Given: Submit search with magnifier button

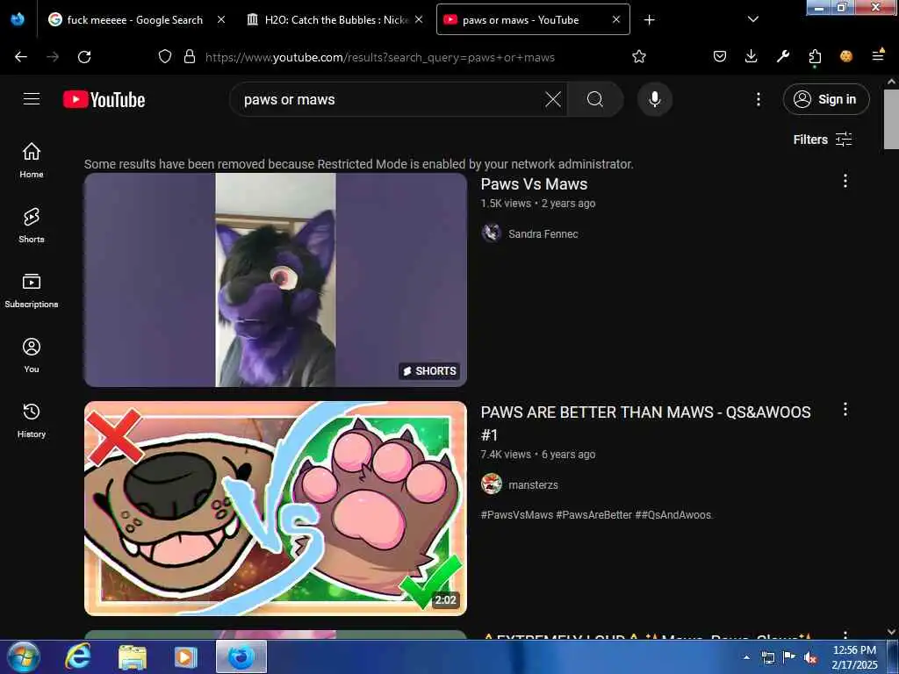Looking at the screenshot, I should [x=595, y=99].
